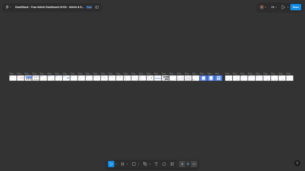Expand the Frame tool options arrow

[x=127, y=164]
